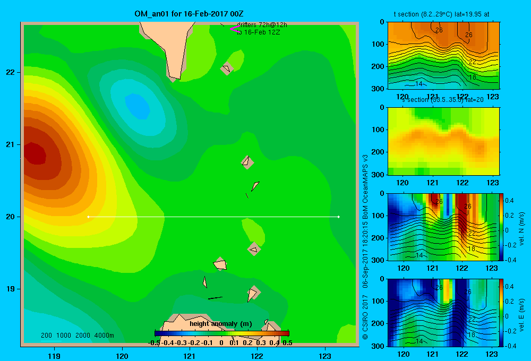This screenshot has height=361, width=531.
Task: Click latitude label 21 on the main map
Action: pos(10,144)
